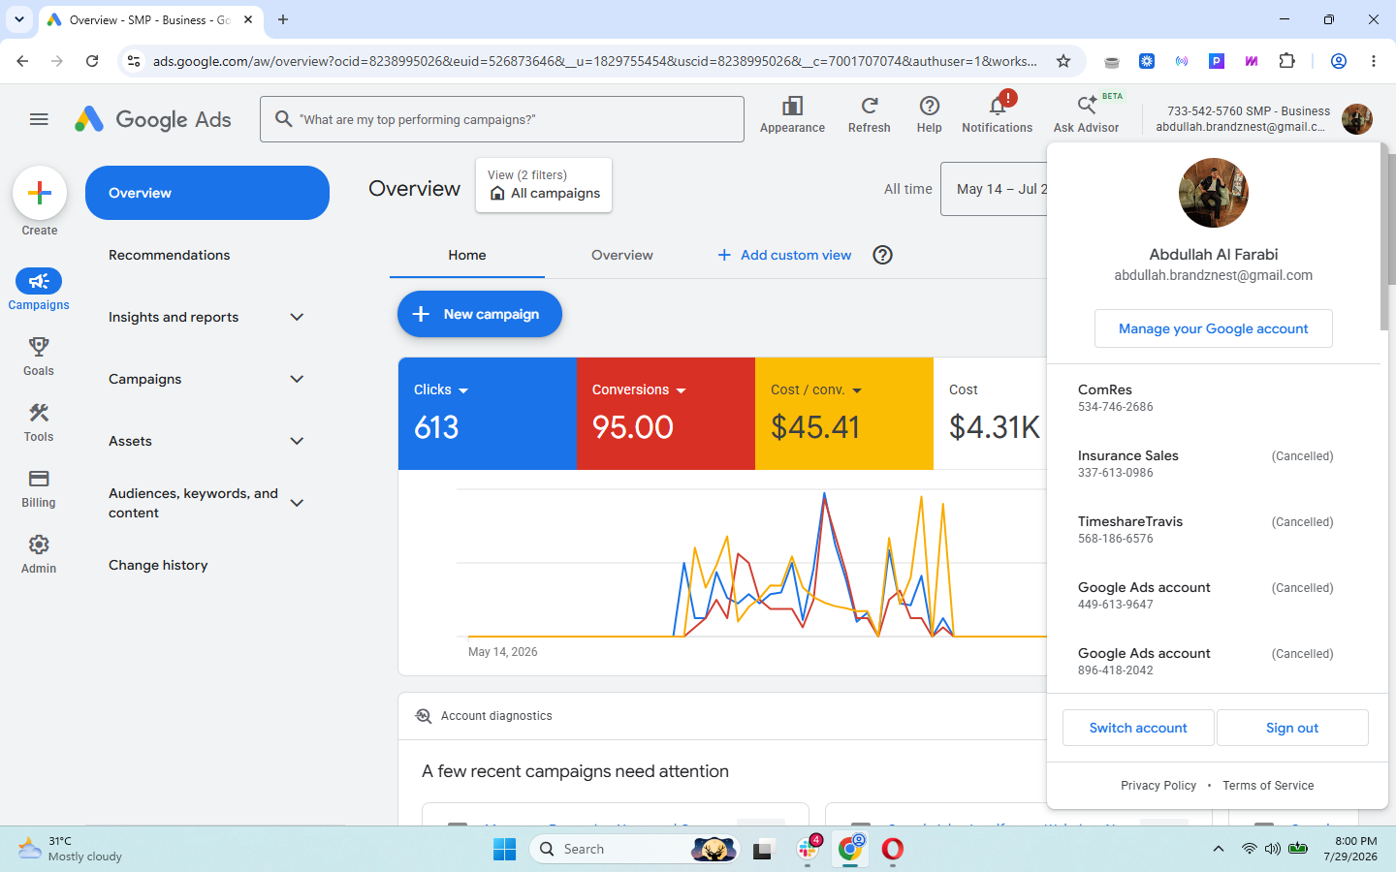Select Google Ads account 896-418-2042
1396x872 pixels.
click(1214, 661)
